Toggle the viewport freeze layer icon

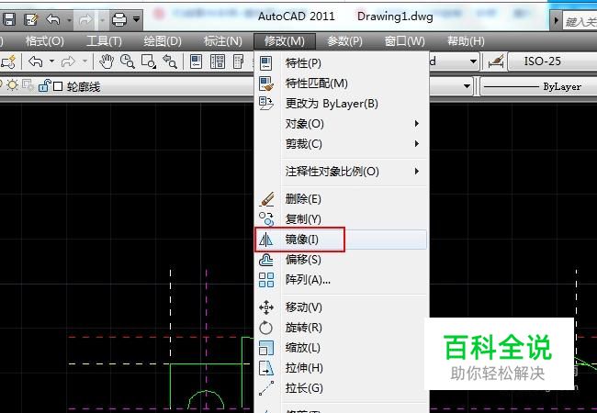click(x=28, y=85)
